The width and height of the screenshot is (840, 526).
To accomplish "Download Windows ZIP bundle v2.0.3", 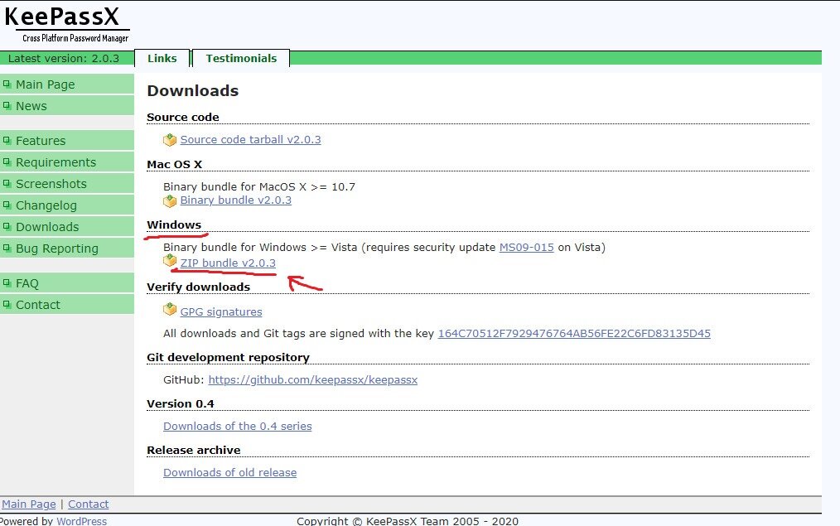I will (228, 263).
